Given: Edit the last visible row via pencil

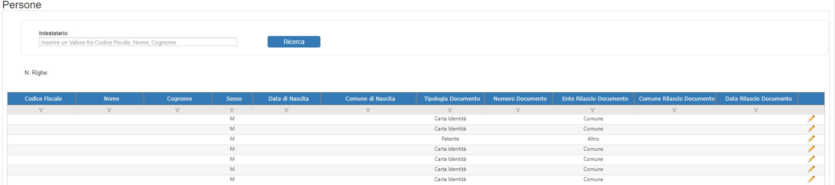Looking at the screenshot, I should pyautogui.click(x=811, y=179).
